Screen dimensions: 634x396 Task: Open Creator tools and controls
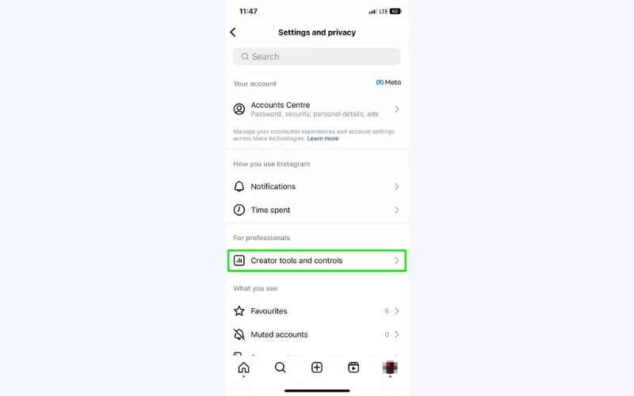tap(317, 261)
